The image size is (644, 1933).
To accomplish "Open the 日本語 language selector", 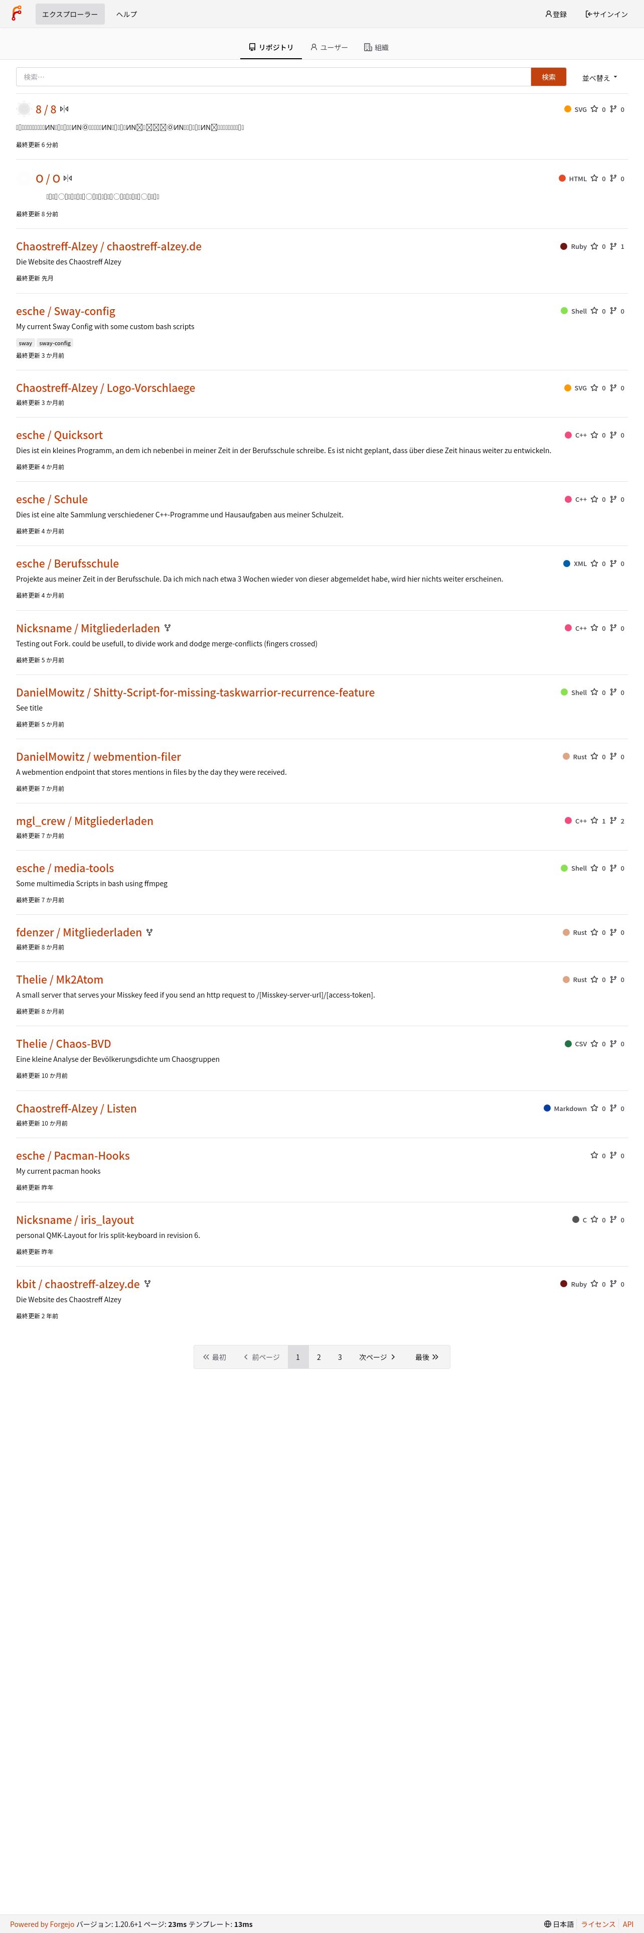I will point(559,1924).
